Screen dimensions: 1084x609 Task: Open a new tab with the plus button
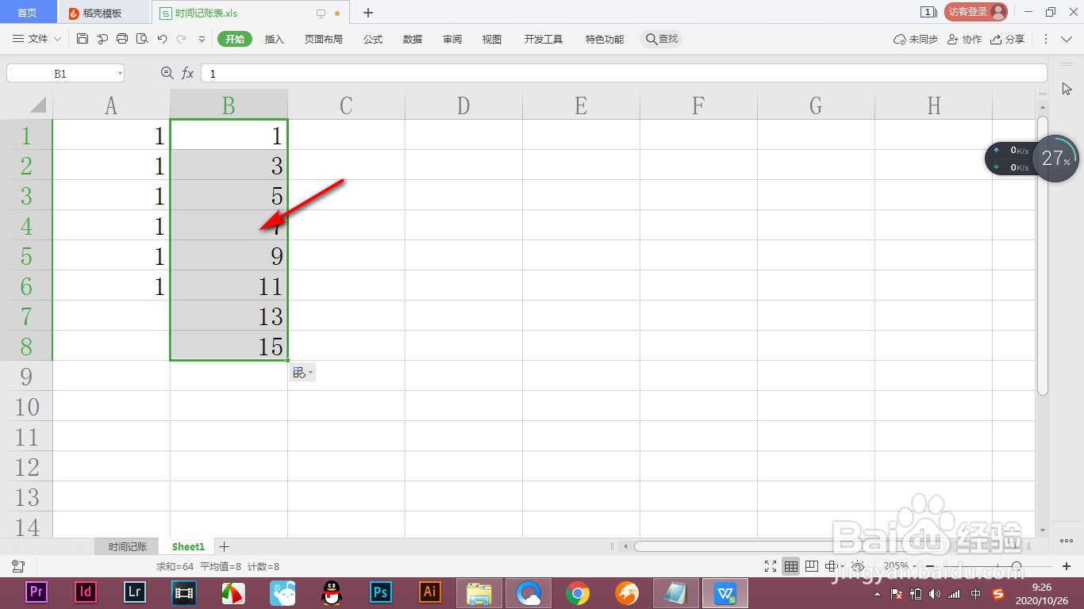(368, 13)
